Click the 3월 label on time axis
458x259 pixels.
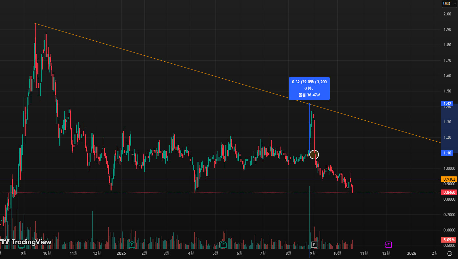[166, 253]
